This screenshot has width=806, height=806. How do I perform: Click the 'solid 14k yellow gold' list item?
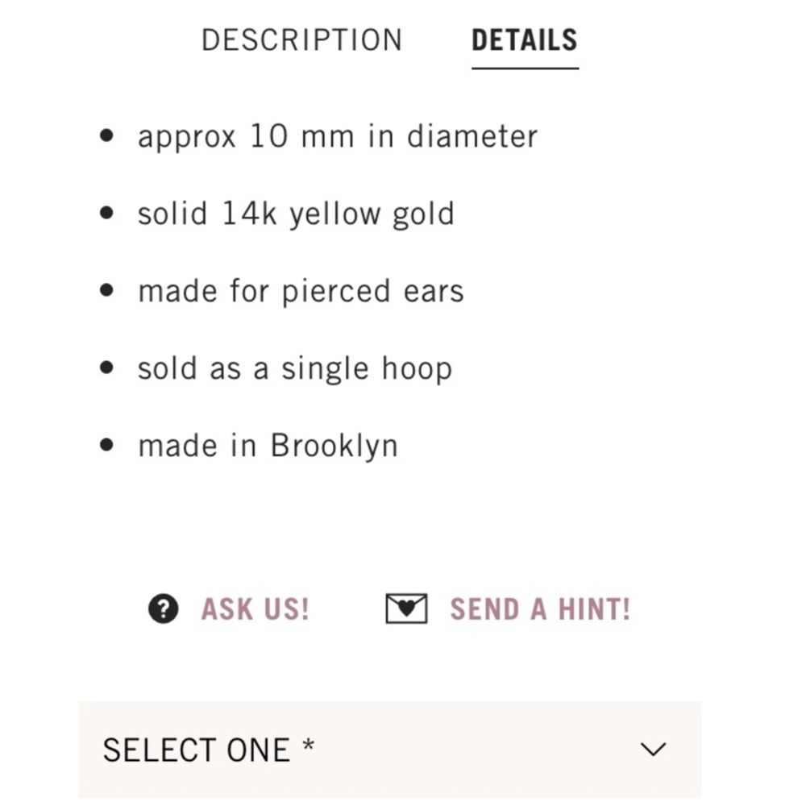click(x=297, y=214)
